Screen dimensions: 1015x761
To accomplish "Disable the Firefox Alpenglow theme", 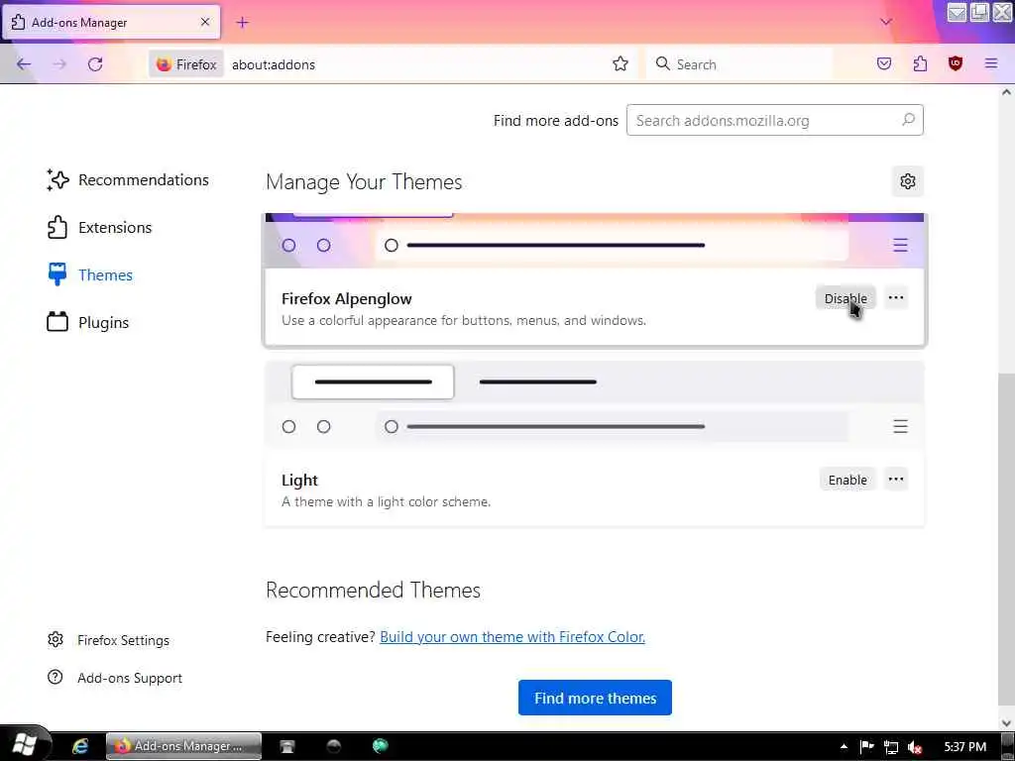I will click(x=846, y=298).
